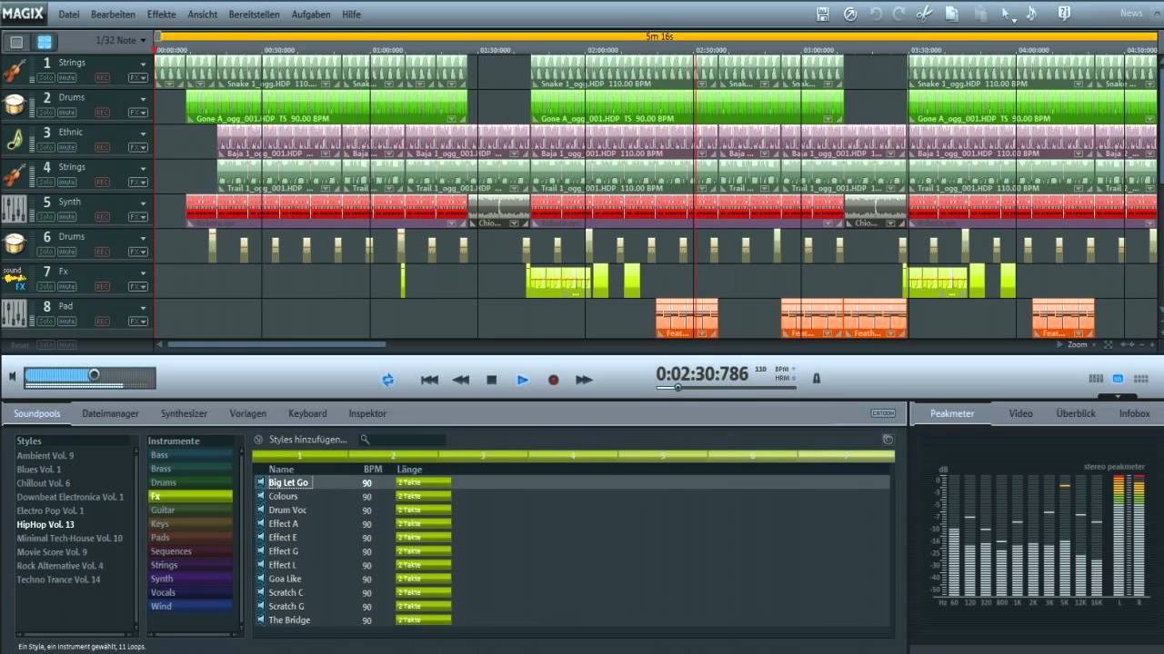
Task: Solo track 4 Strings
Action: [45, 183]
